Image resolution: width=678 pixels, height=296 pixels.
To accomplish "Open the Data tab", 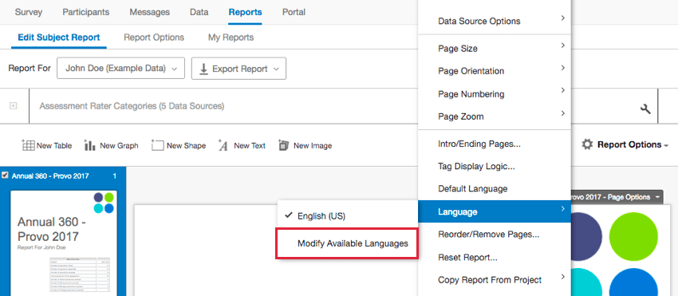I will pos(199,12).
